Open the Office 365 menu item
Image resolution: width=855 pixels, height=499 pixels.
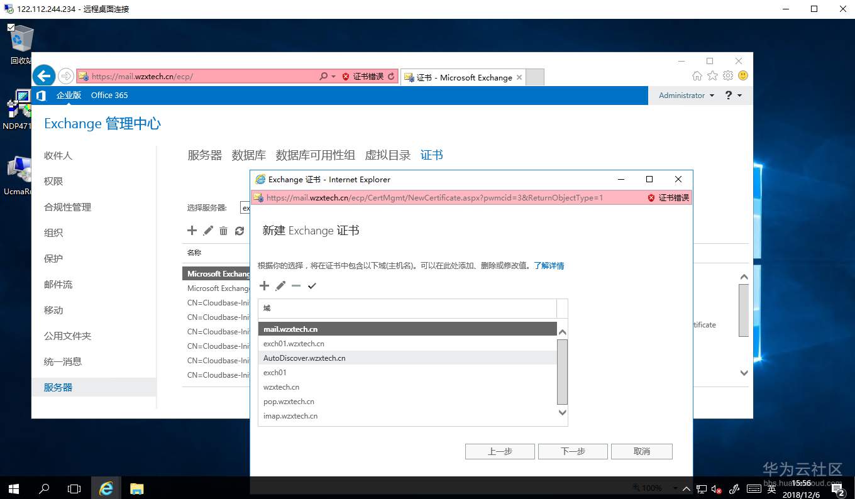(x=109, y=95)
